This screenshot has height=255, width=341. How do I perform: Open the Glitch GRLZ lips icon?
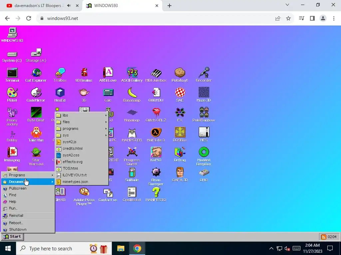[x=156, y=115]
